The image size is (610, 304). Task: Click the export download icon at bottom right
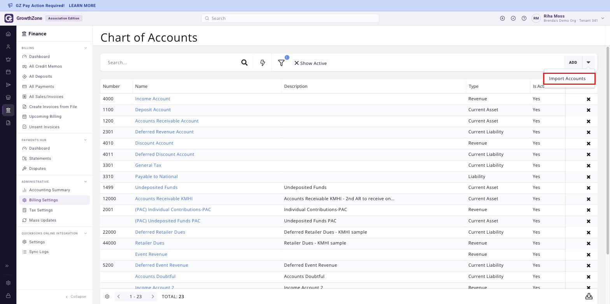(x=589, y=296)
